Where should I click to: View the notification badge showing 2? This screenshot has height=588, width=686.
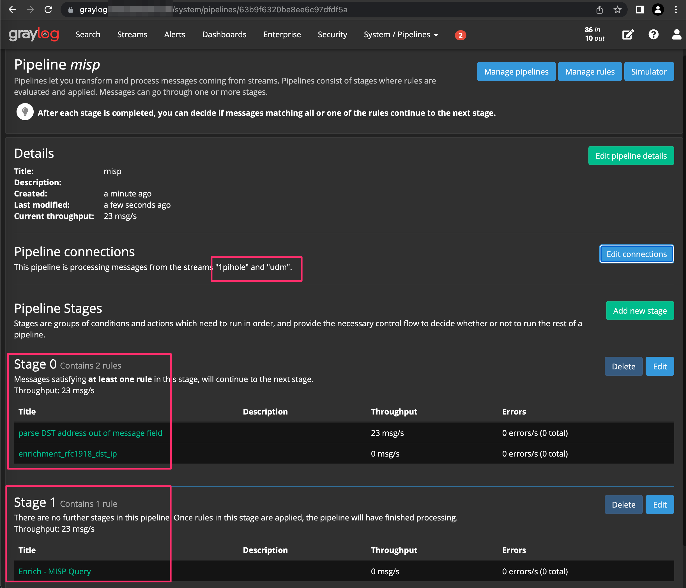pyautogui.click(x=460, y=35)
